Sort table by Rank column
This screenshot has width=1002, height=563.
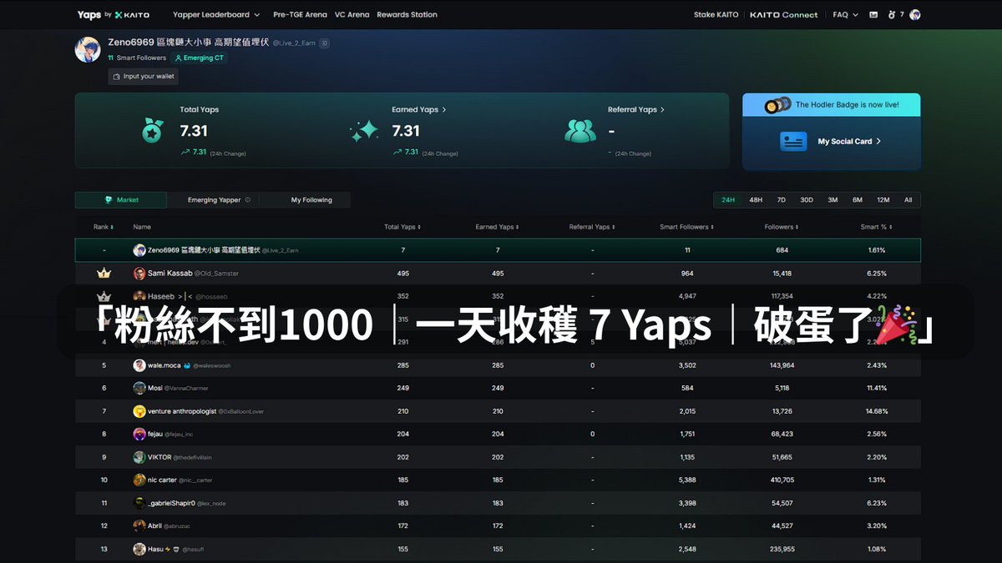coord(104,227)
